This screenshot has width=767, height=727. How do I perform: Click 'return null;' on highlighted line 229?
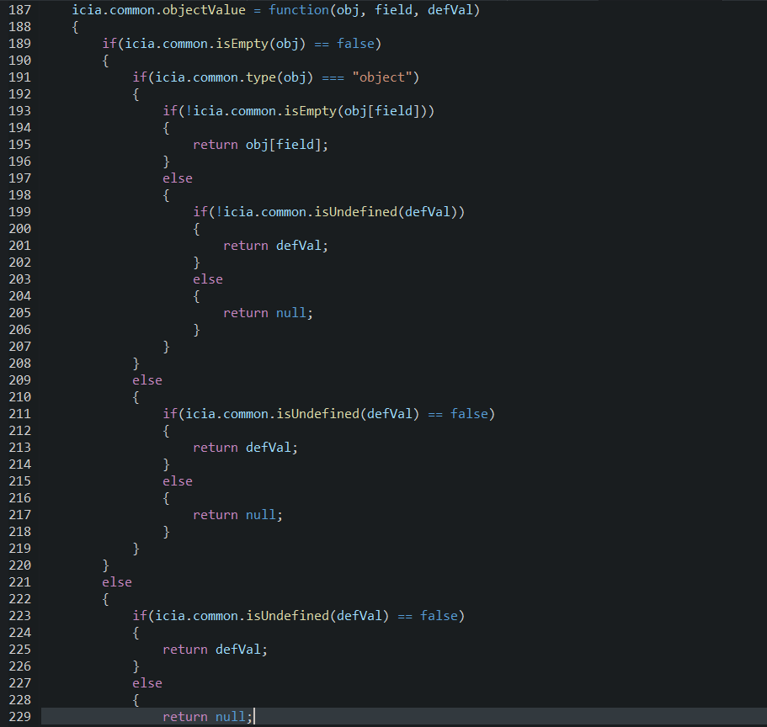pos(207,717)
